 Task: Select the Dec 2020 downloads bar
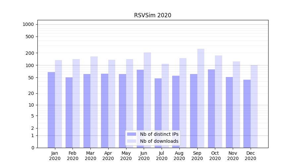point(254,106)
